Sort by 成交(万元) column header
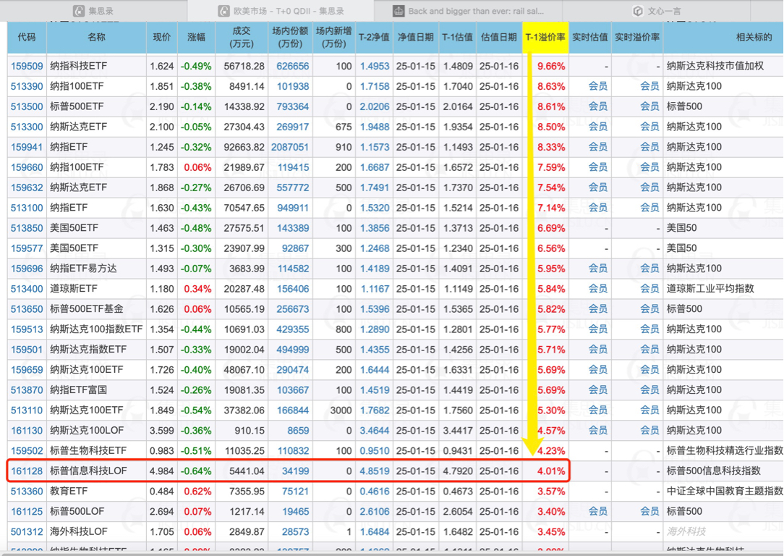The width and height of the screenshot is (784, 556). point(242,37)
